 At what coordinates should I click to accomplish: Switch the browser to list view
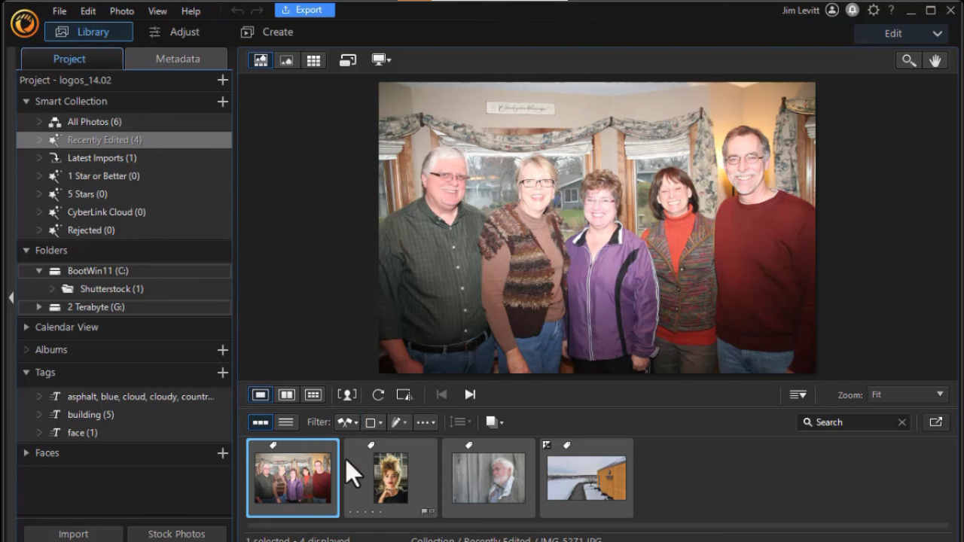point(286,422)
